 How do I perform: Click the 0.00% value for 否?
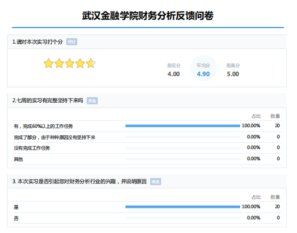254,218
